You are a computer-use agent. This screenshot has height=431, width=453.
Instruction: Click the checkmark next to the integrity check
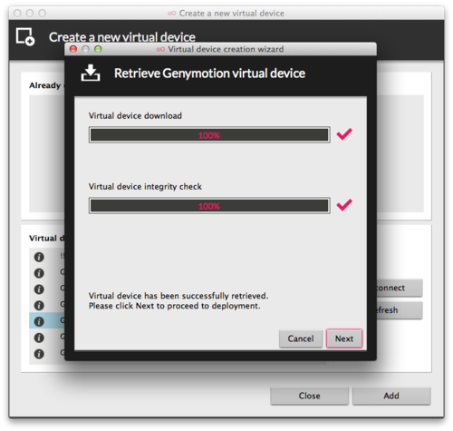pos(344,205)
